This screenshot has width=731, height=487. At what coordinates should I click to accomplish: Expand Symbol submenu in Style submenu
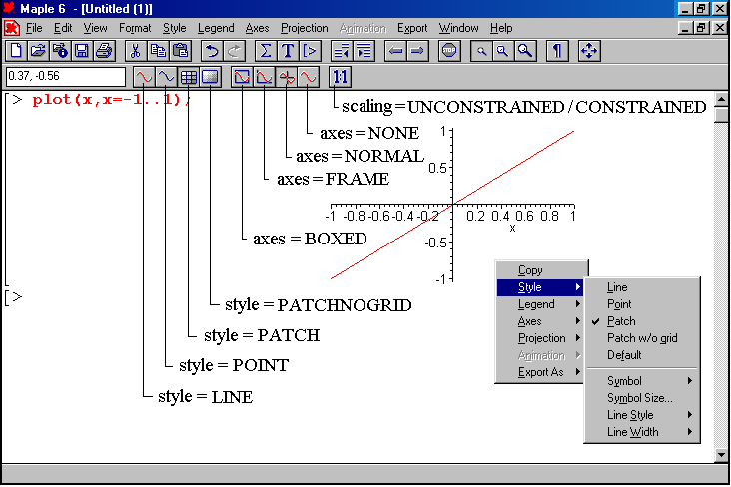[x=642, y=381]
